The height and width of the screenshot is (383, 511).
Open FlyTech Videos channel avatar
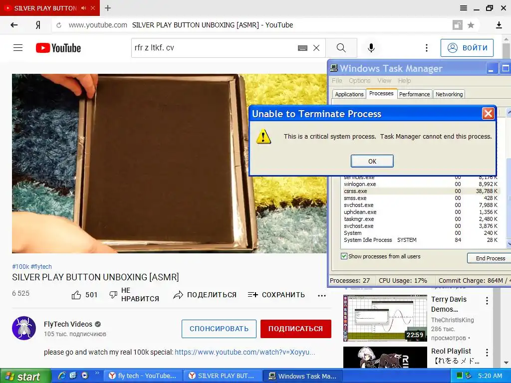click(24, 328)
